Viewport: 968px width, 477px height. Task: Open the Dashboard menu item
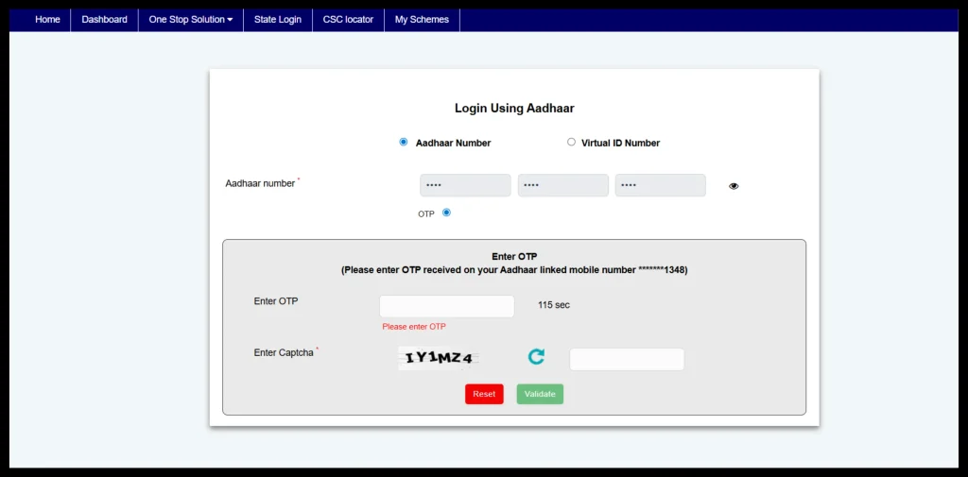[104, 19]
